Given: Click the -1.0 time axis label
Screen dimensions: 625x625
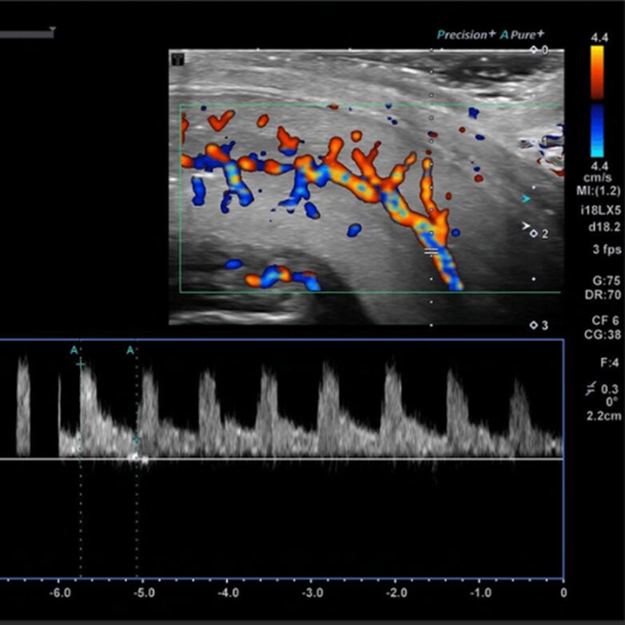Looking at the screenshot, I should [x=480, y=593].
